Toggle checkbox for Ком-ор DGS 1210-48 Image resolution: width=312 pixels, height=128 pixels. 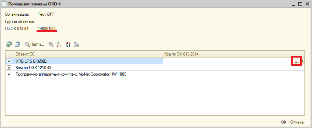point(9,67)
